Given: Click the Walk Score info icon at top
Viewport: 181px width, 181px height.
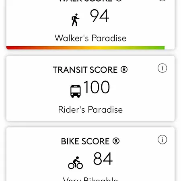Looking at the screenshot, I should [x=162, y=0].
